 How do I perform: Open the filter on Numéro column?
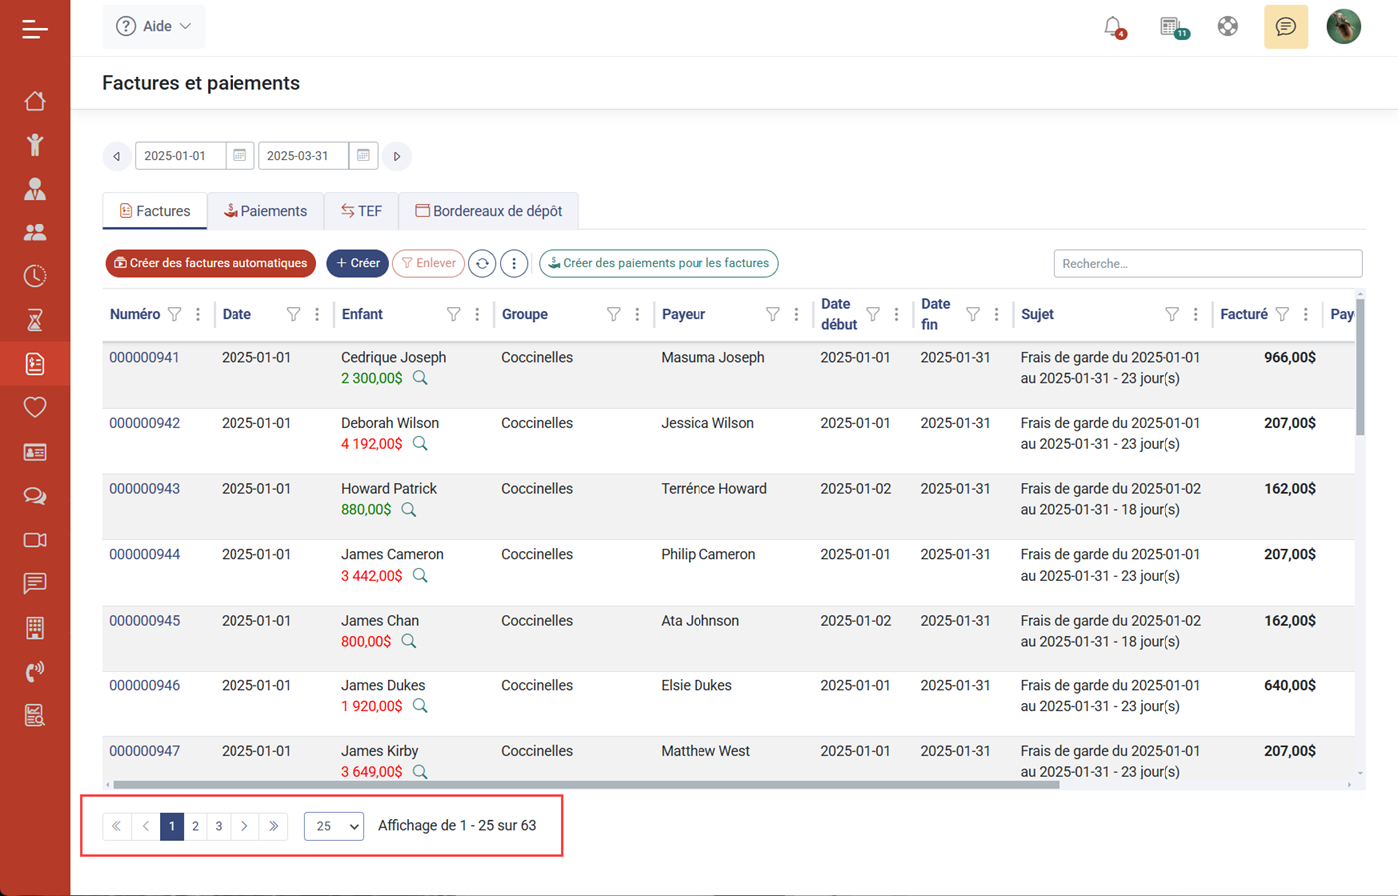(x=175, y=315)
